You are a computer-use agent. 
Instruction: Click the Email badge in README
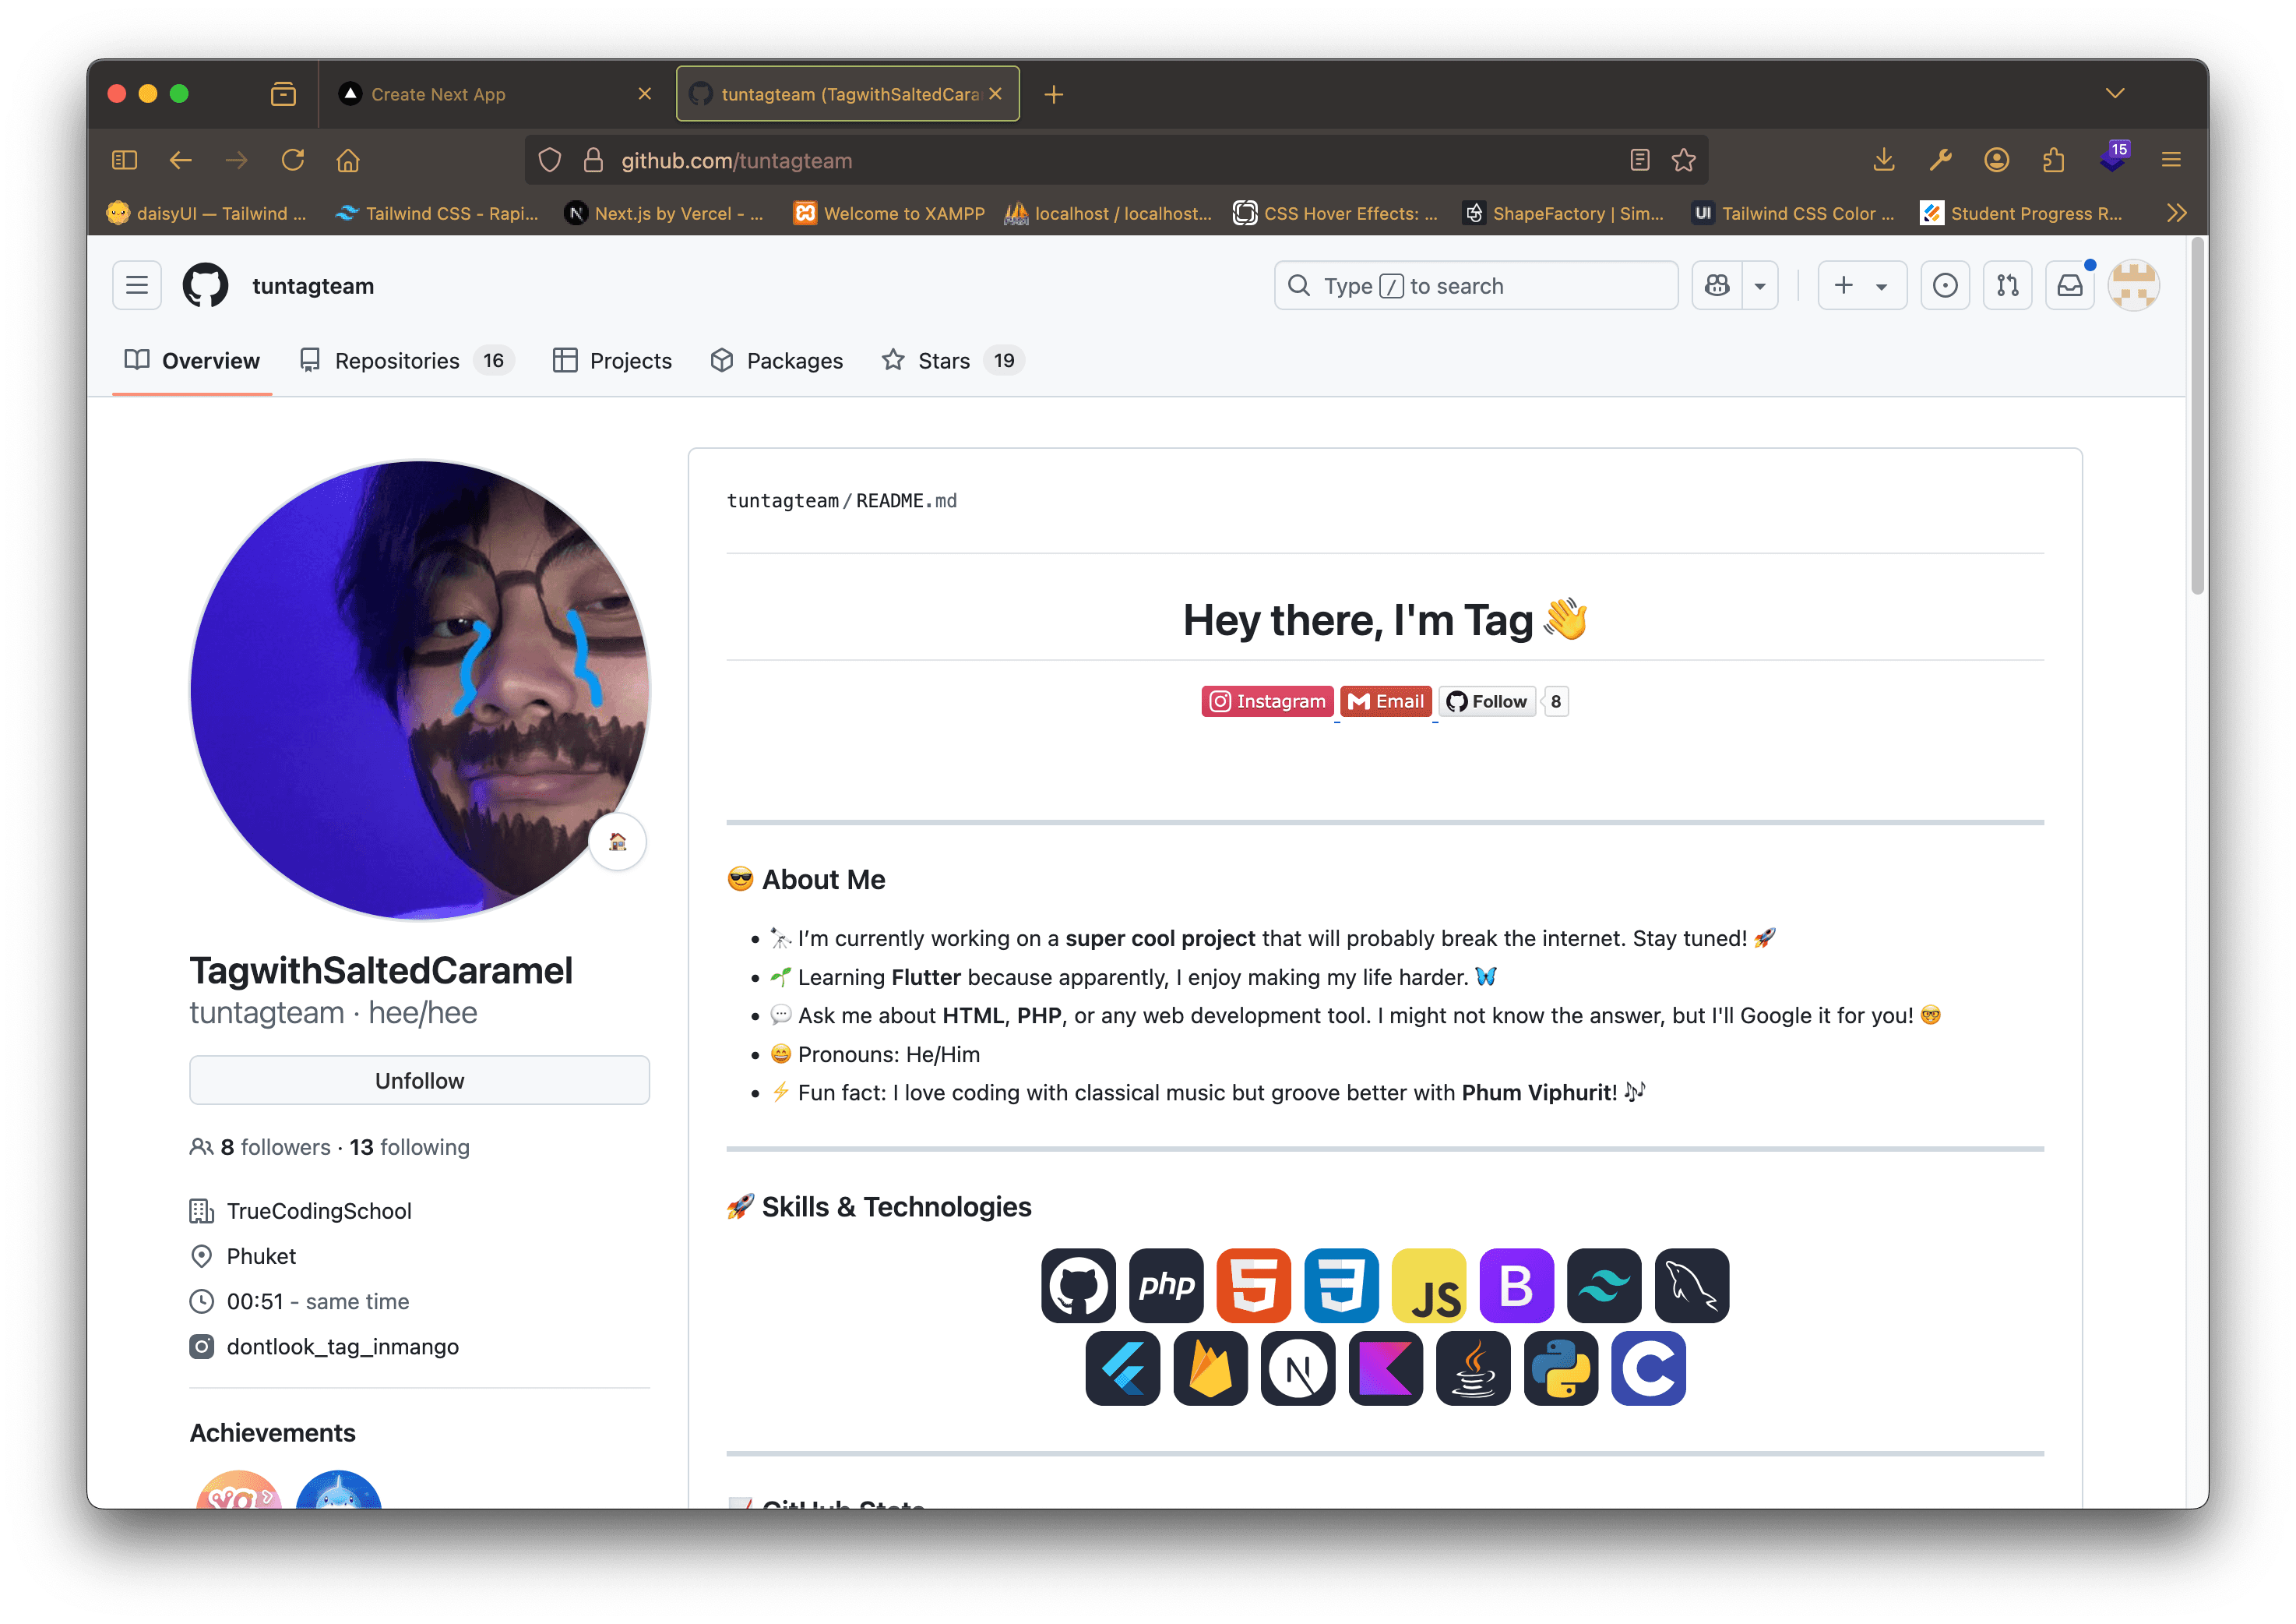(x=1386, y=701)
